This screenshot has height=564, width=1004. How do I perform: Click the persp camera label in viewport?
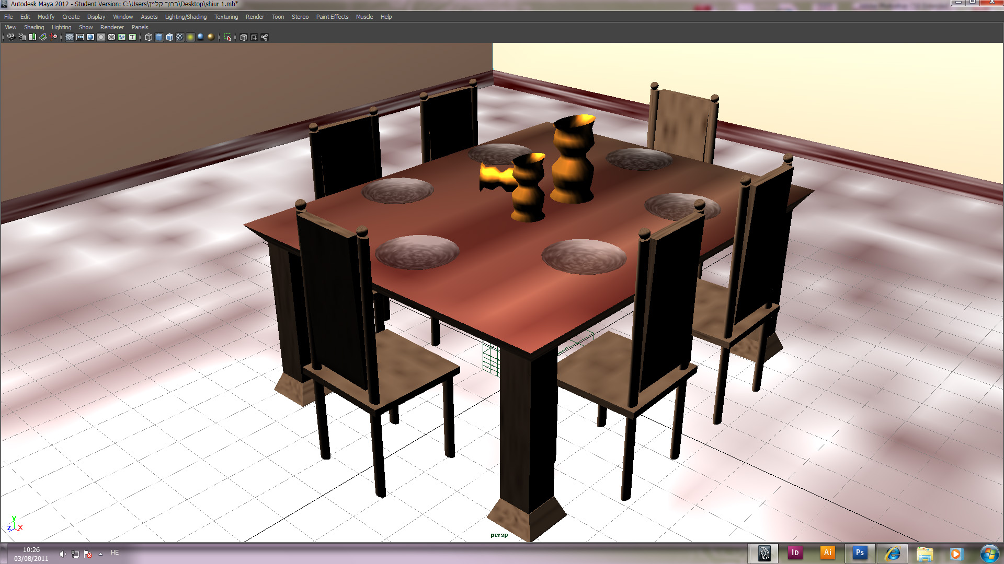[x=499, y=535]
